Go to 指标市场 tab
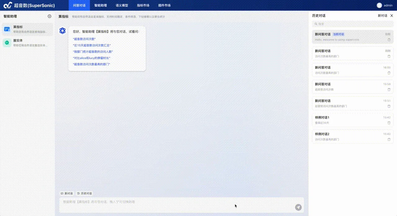The image size is (397, 216). click(143, 5)
